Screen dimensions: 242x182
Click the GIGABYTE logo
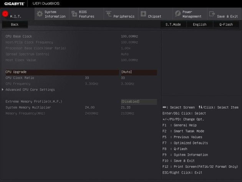[14, 4]
